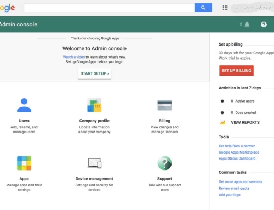Click the notification count 0
274x210 pixels.
tap(241, 24)
